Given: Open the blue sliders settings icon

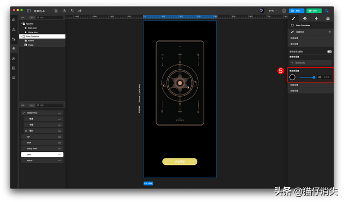Looking at the screenshot, I should coord(327,11).
